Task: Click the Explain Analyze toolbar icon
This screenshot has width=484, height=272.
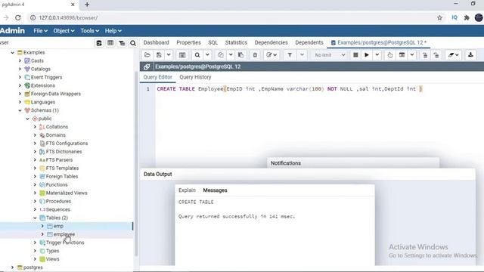Action: coord(402,55)
